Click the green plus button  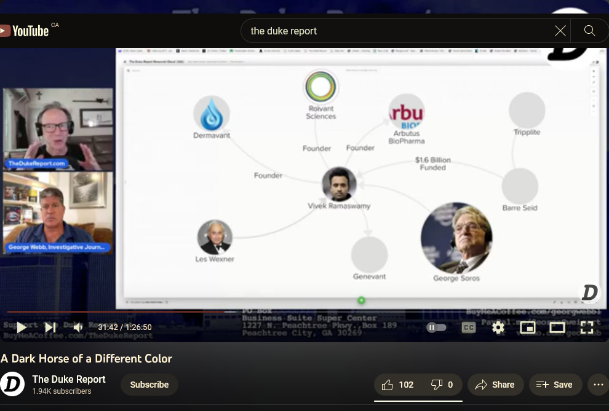pyautogui.click(x=361, y=300)
